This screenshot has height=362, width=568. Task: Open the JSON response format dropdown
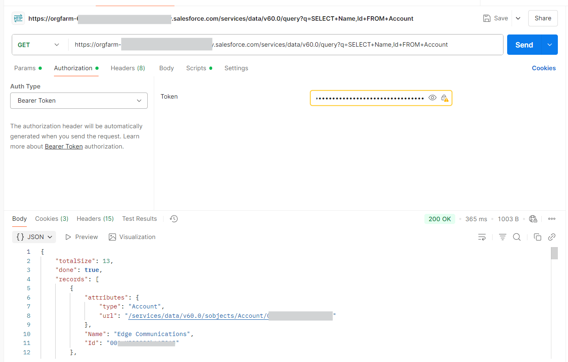tap(34, 237)
